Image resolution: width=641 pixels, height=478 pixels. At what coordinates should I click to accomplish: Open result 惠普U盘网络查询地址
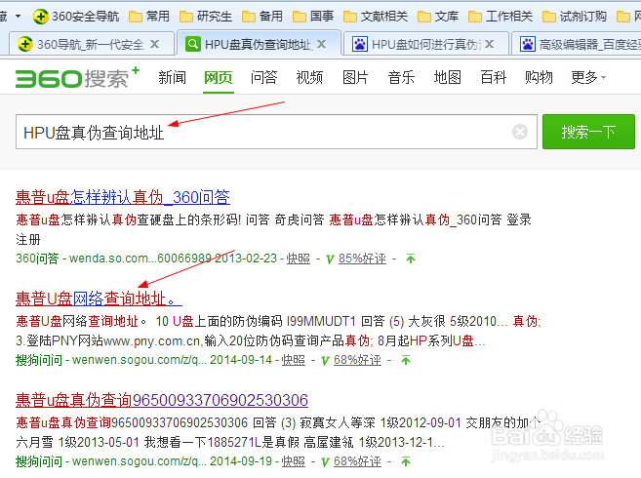click(99, 299)
